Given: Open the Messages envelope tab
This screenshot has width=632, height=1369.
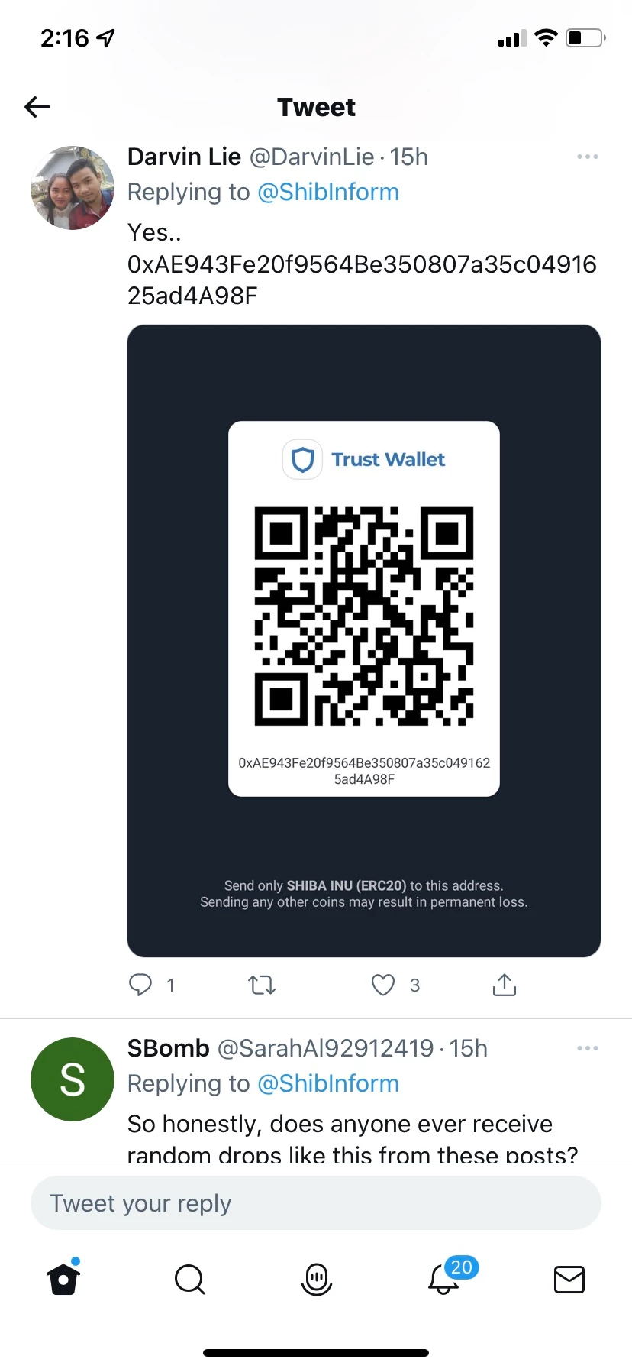Looking at the screenshot, I should click(x=569, y=1279).
